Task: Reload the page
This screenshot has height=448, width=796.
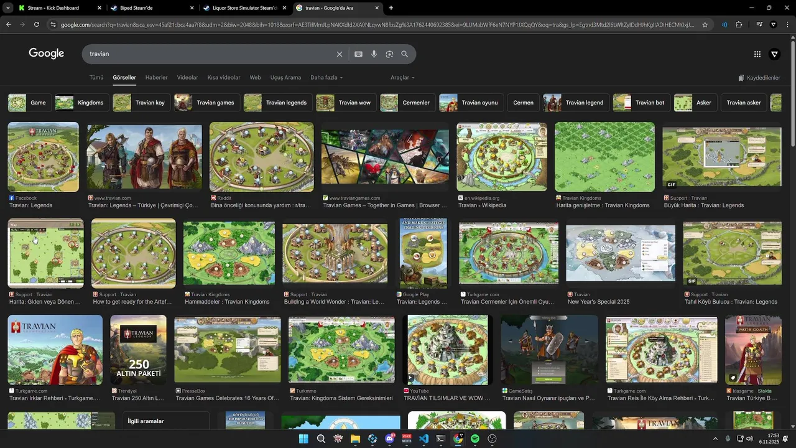Action: (36, 24)
